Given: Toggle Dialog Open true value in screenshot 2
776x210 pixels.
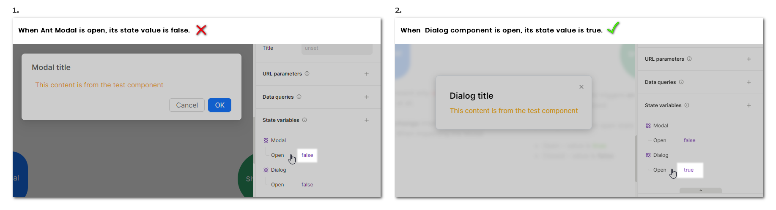Looking at the screenshot, I should tap(689, 170).
